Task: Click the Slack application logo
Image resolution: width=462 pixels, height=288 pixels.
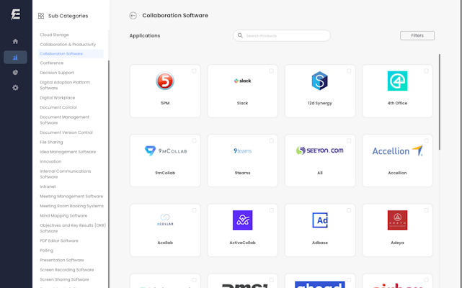Action: [242, 81]
